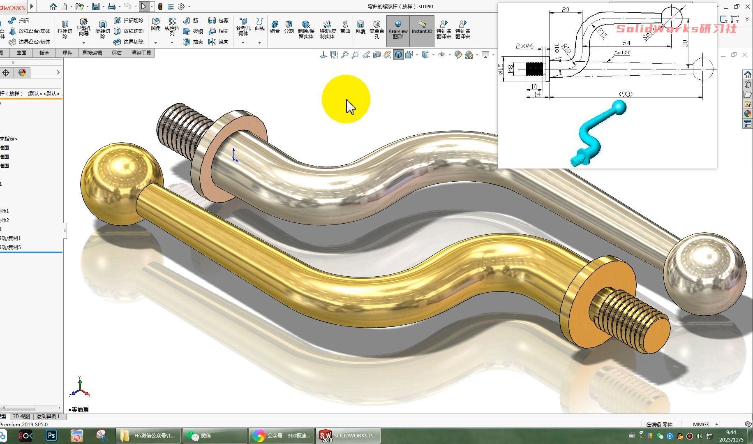Select the Swept Cut (扫描切除) tool
The image size is (753, 444).
pos(129,20)
